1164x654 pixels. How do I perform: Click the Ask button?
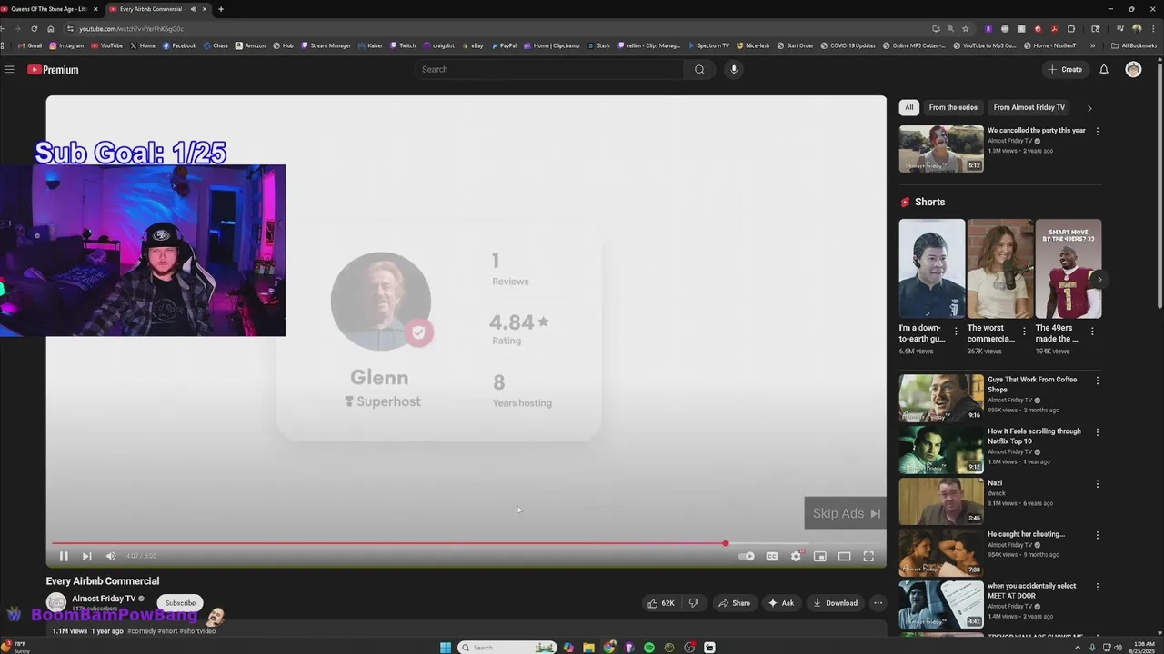click(x=781, y=602)
